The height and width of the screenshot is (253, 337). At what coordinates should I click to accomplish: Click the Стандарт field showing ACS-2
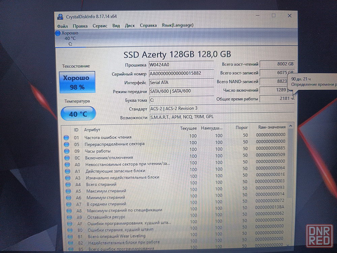click(x=222, y=108)
